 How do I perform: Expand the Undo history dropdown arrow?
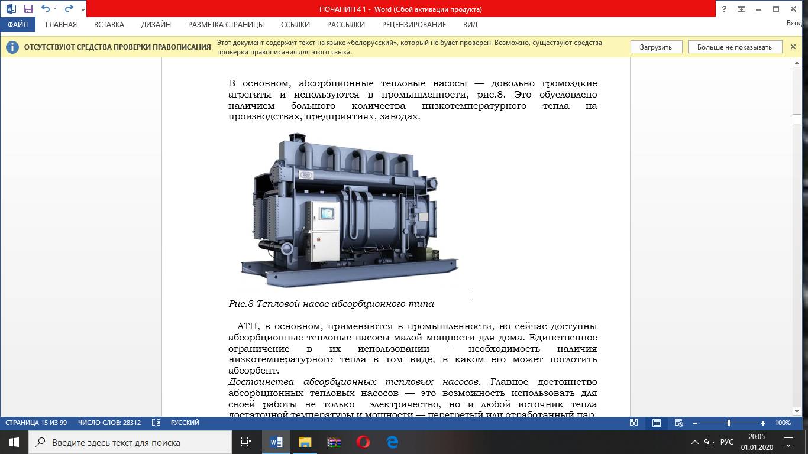55,9
